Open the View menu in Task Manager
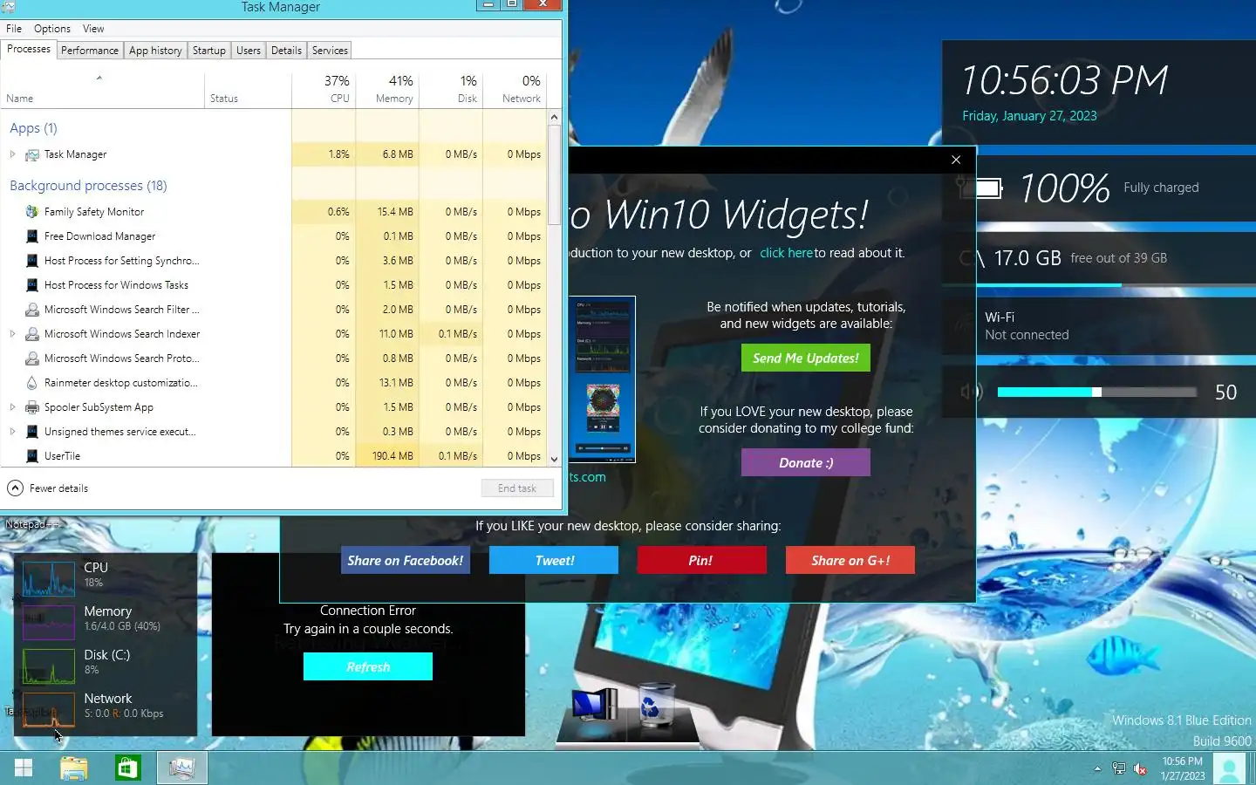1256x785 pixels. [93, 29]
